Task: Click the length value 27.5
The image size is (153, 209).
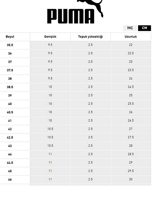Action: click(x=131, y=137)
